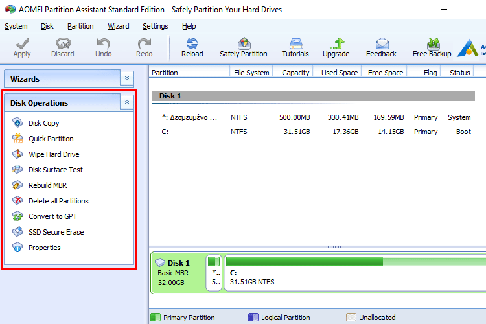
Task: Click the Quick Partition icon
Action: 17,138
